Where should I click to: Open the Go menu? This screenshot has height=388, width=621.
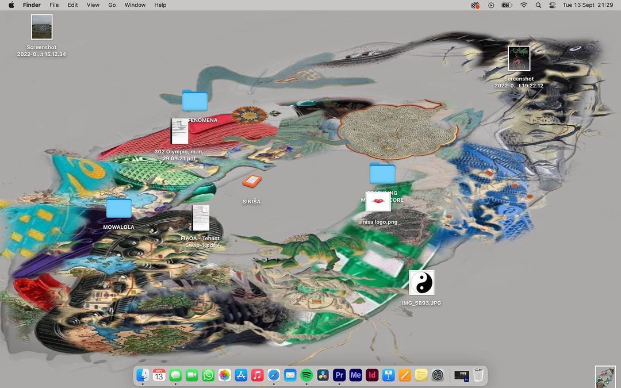[x=112, y=5]
